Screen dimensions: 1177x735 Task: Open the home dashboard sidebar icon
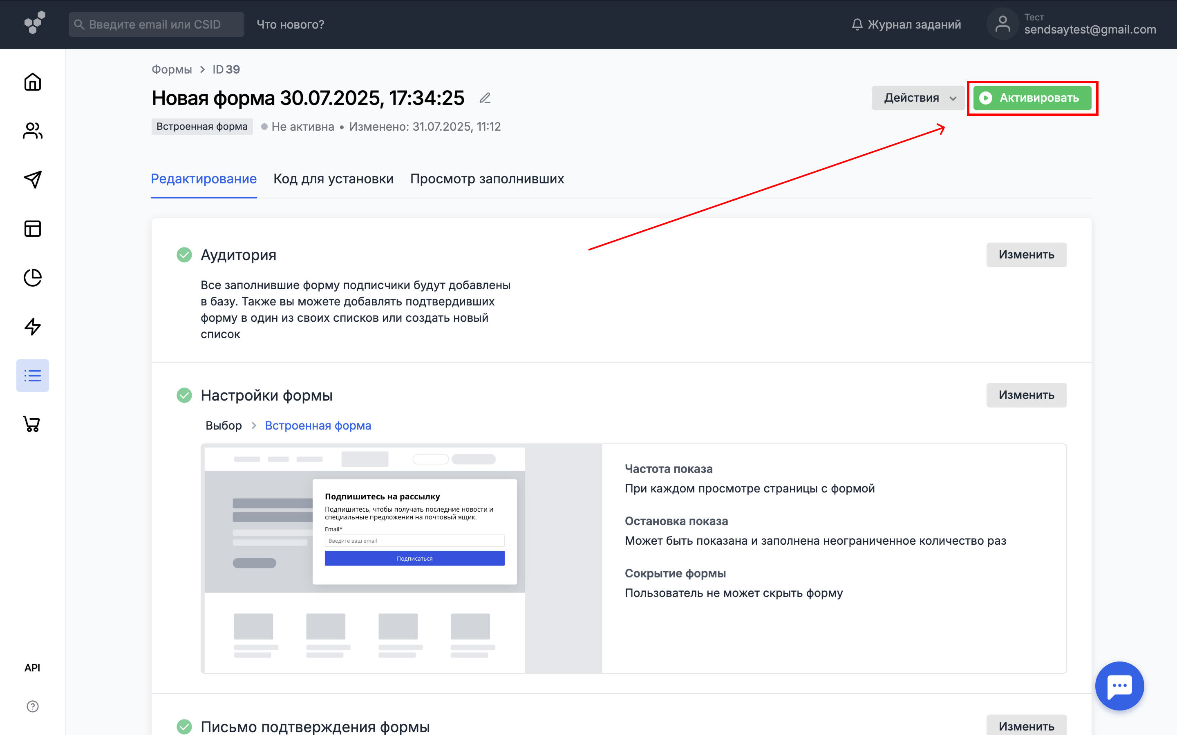point(33,82)
